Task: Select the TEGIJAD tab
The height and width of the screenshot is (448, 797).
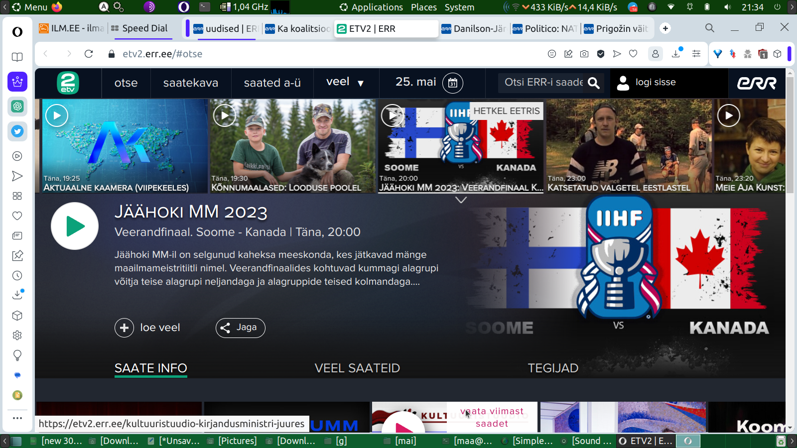Action: pos(553,368)
